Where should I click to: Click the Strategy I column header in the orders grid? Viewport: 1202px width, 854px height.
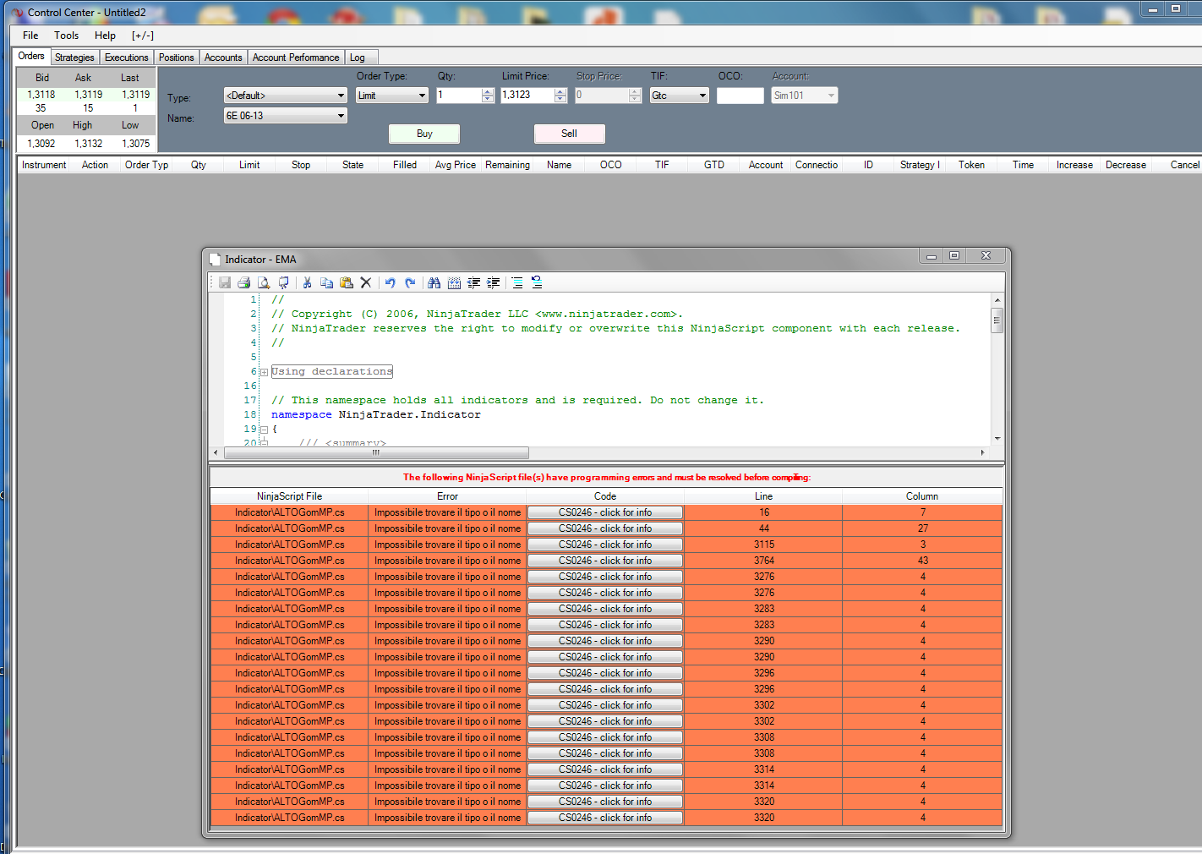coord(920,165)
